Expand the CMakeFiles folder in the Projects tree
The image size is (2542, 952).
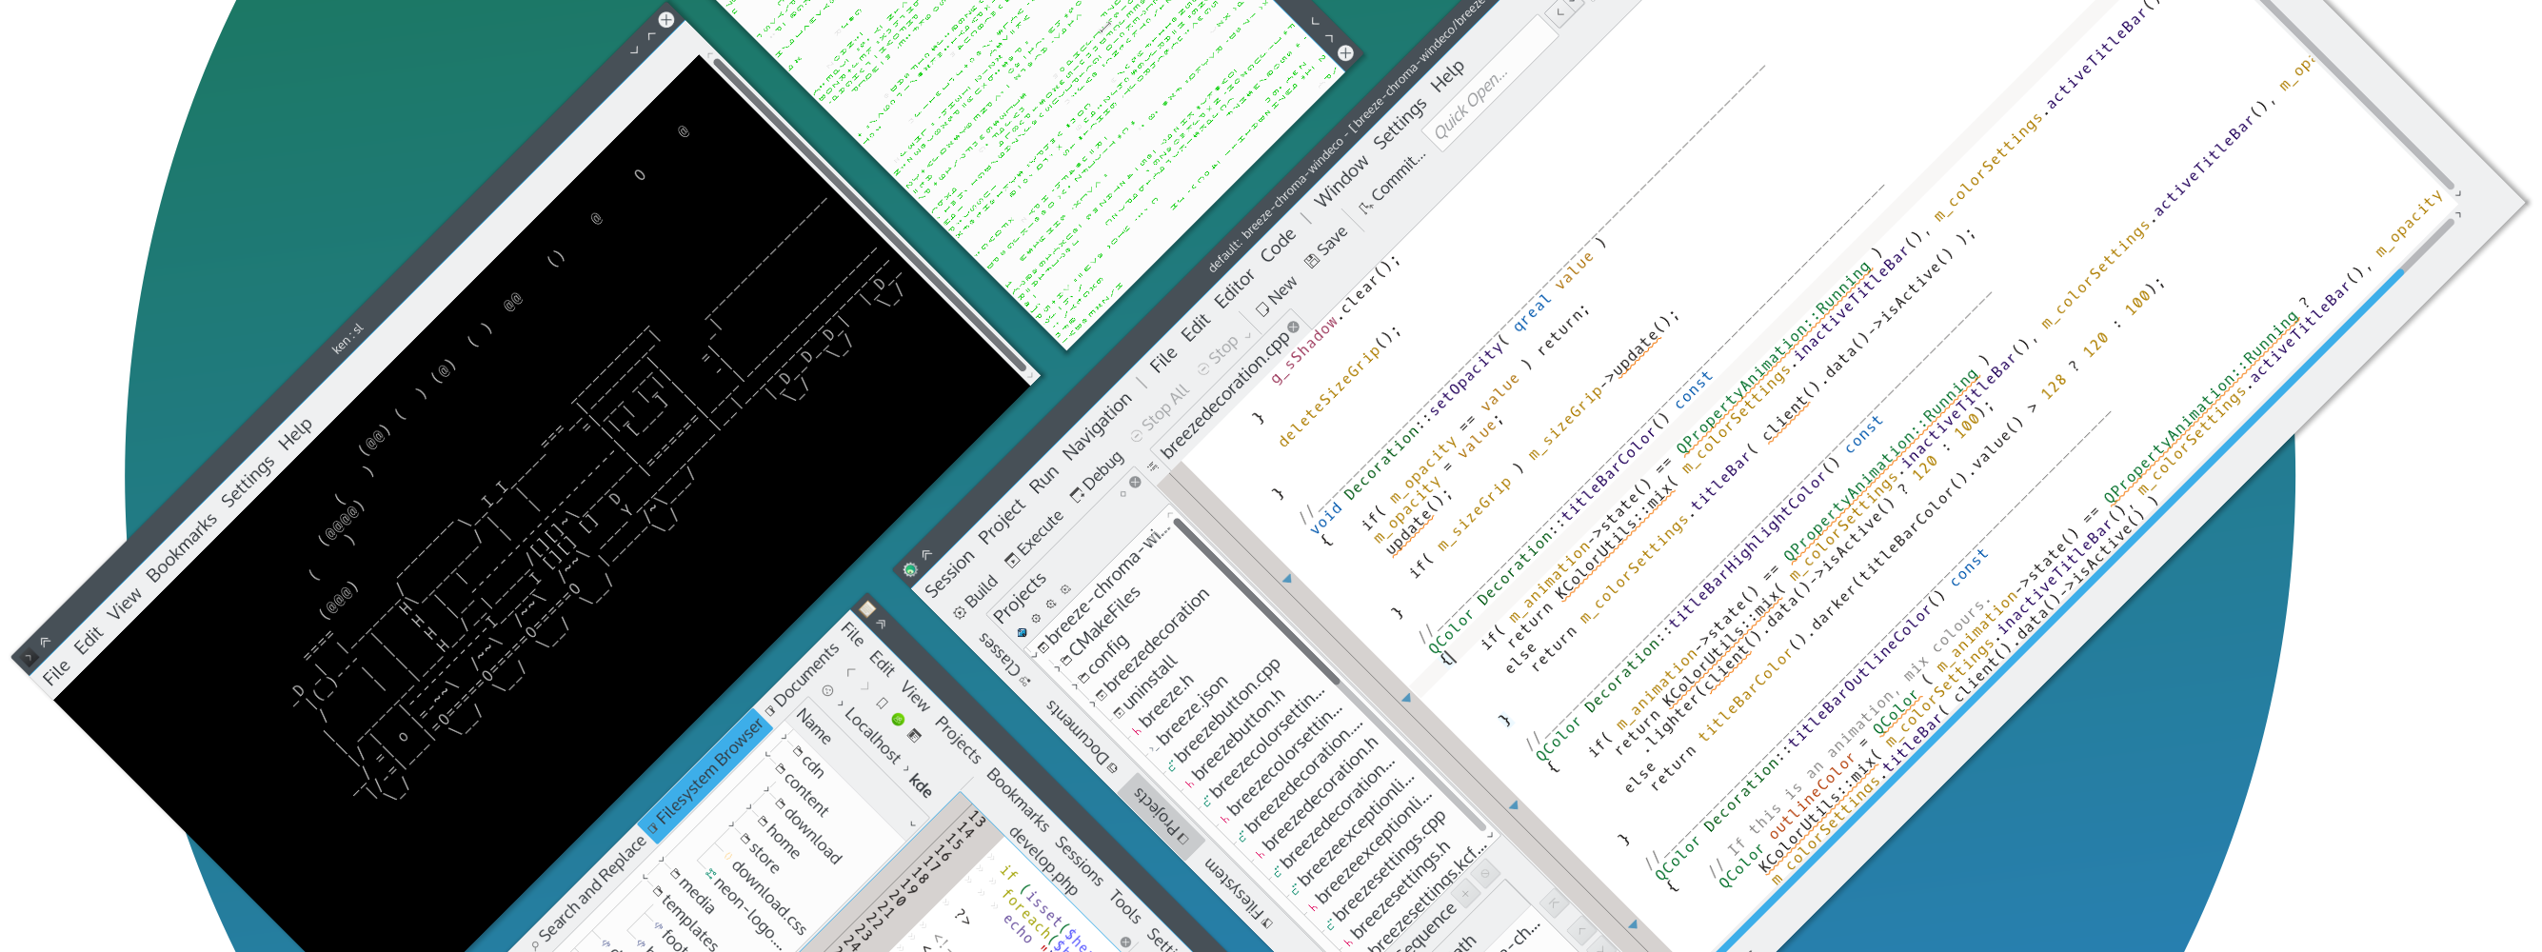click(x=1058, y=668)
